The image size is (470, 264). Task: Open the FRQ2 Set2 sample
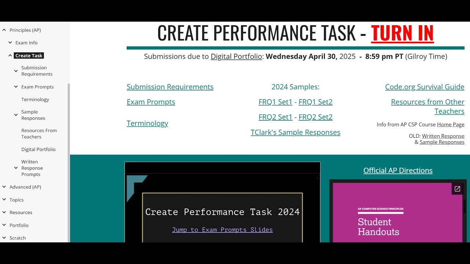pos(315,117)
